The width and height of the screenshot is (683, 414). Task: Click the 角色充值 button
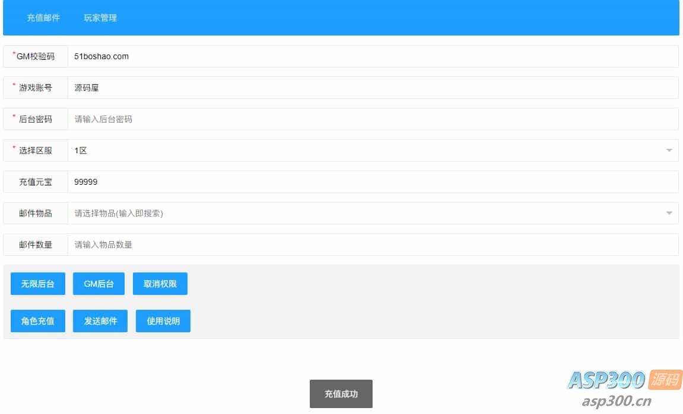click(38, 321)
